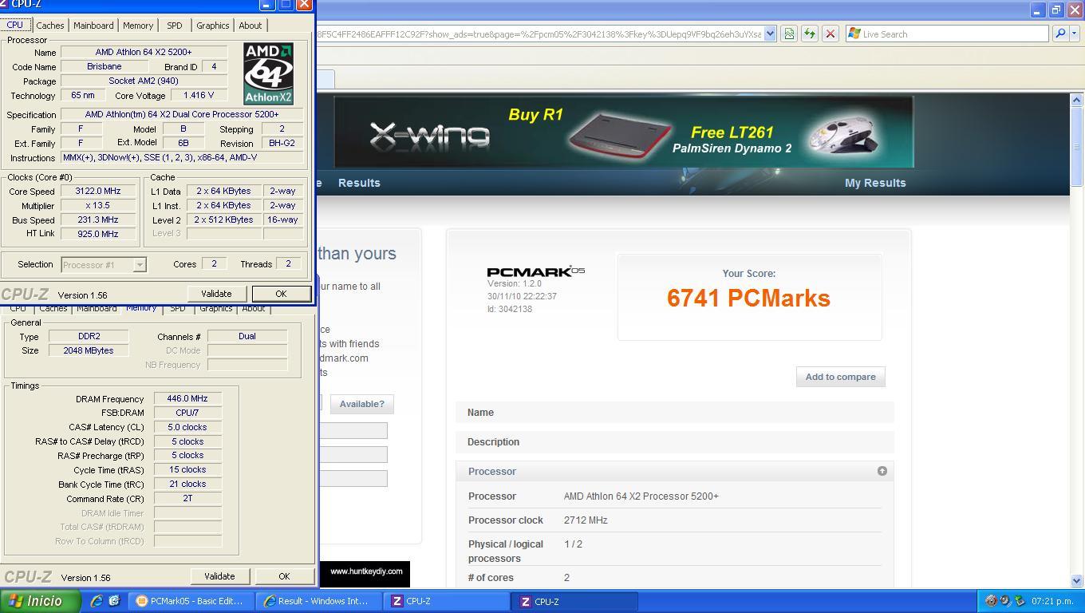Click the page vertical scrollbar thumb
Image resolution: width=1085 pixels, height=613 pixels.
coord(1076,147)
